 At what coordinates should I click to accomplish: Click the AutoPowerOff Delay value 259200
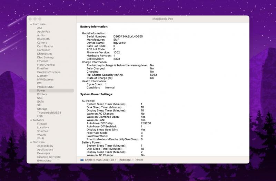pyautogui.click(x=146, y=123)
